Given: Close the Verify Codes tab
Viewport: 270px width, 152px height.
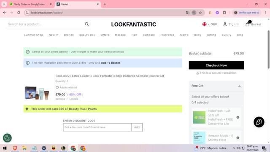Looking at the screenshot, I should 51,4.
